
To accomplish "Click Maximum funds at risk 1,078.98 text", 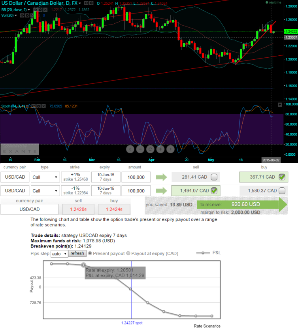I will point(73,241).
